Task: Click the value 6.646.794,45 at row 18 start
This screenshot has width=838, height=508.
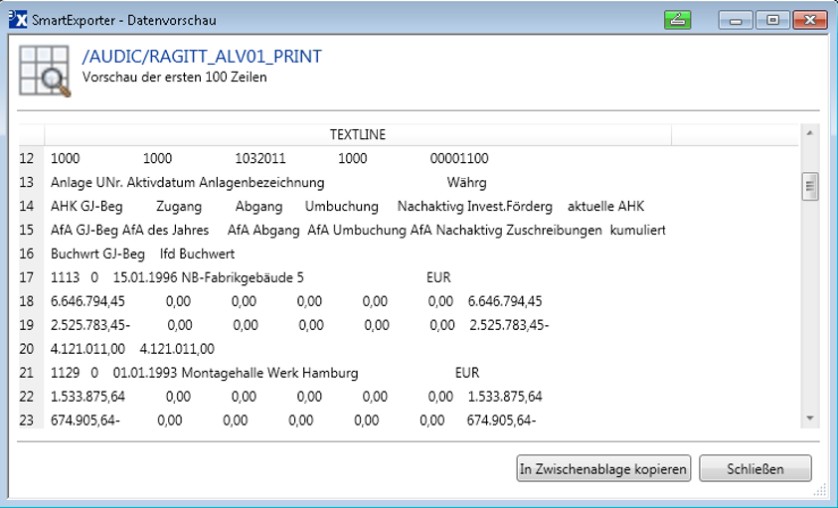Action: coord(87,301)
